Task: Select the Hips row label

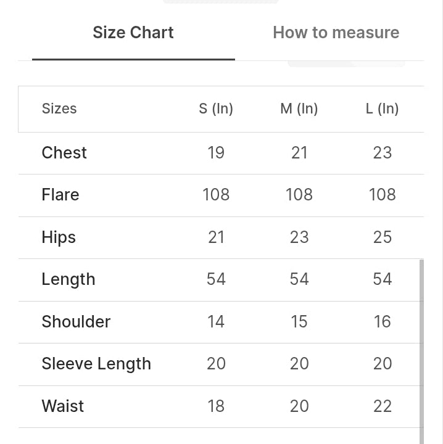Action: 59,237
